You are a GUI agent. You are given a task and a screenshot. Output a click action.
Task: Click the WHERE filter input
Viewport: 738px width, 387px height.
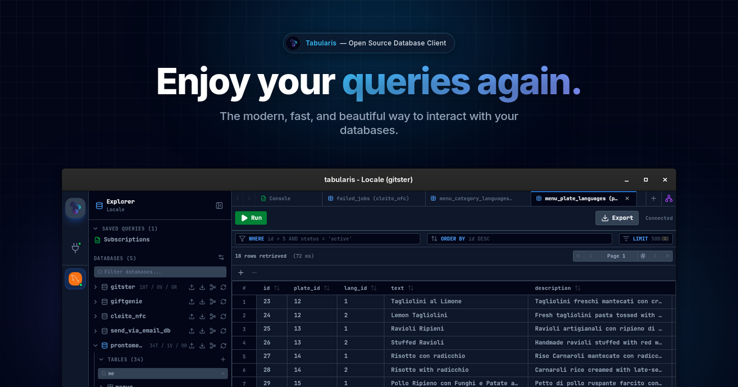[327, 239]
